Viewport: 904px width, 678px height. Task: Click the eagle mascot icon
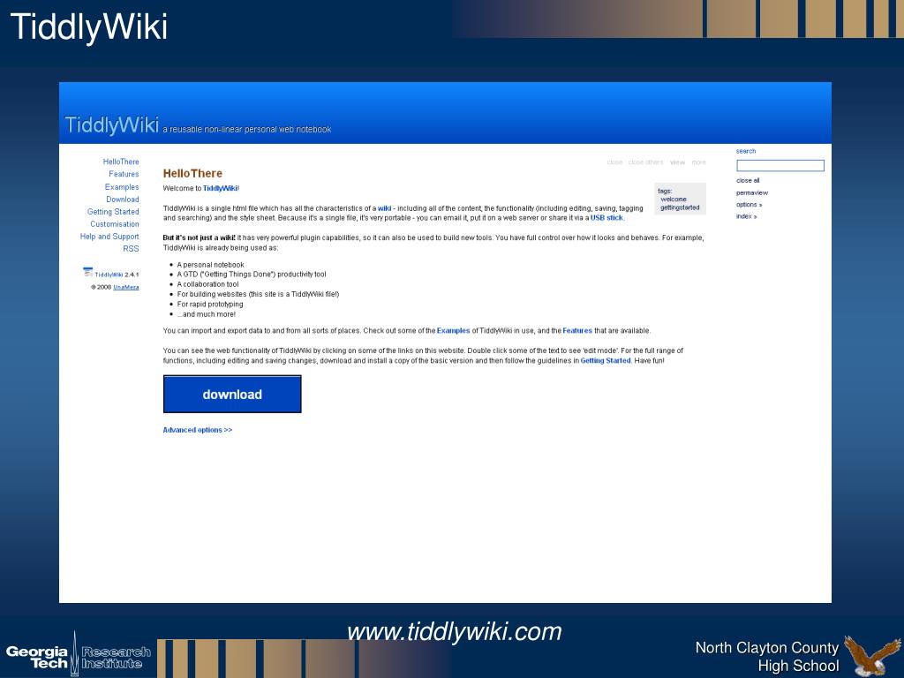tap(871, 655)
